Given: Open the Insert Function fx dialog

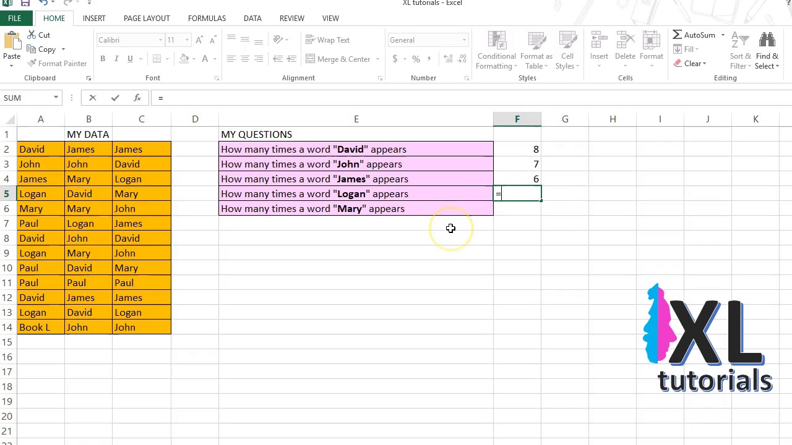Looking at the screenshot, I should (x=137, y=98).
